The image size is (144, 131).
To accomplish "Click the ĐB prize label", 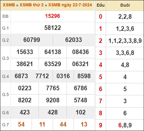I will (5, 16).
